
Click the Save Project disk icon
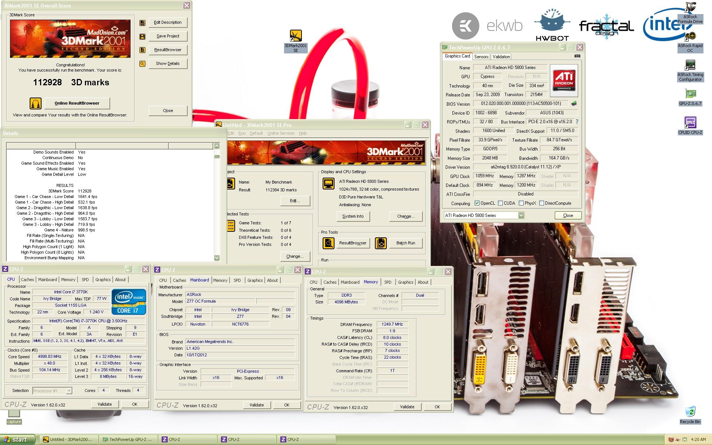(x=142, y=36)
